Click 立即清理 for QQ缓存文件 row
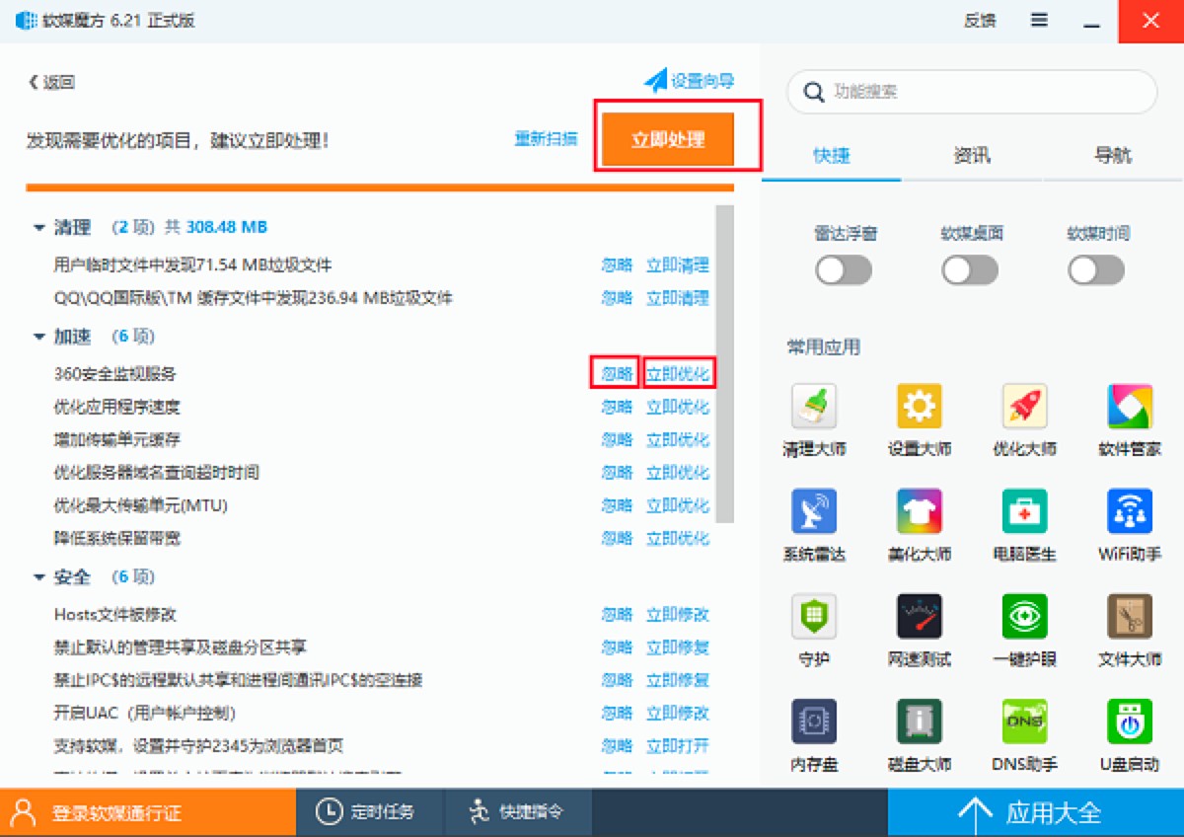Screen dimensions: 1184x837 click(x=678, y=298)
